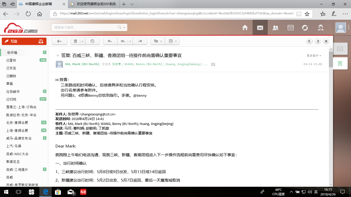This screenshot has width=351, height=197.
Task: Click the trash delete icon
Action: click(x=76, y=41)
